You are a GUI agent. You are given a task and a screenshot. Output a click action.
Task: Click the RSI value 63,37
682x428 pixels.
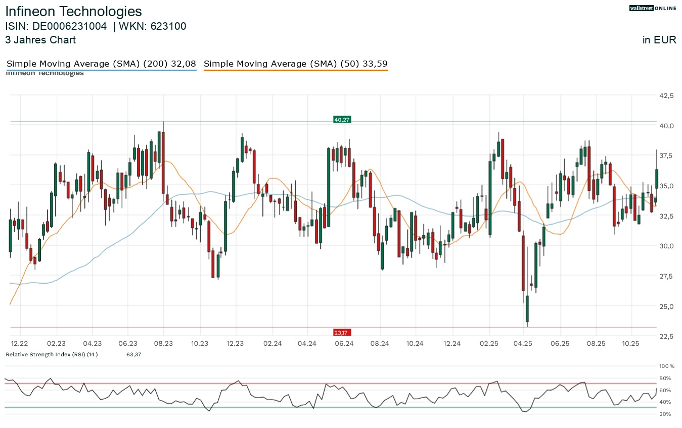pyautogui.click(x=133, y=354)
